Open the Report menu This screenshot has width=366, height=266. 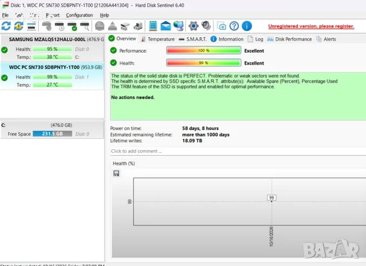(53, 15)
